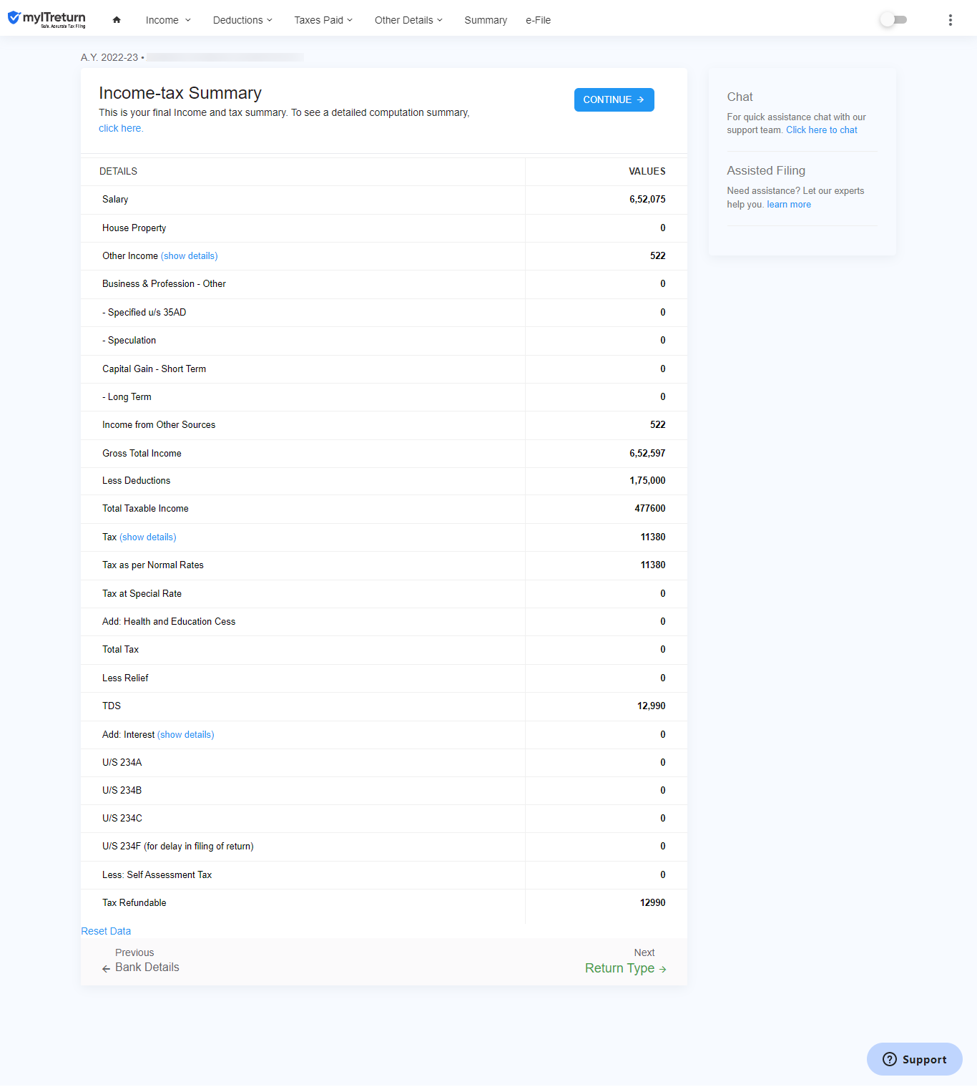Click the myITreturn logo
This screenshot has width=977, height=1087.
point(46,19)
